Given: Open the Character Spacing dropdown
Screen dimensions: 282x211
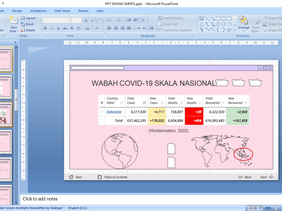Looking at the screenshot, I should [79, 28].
